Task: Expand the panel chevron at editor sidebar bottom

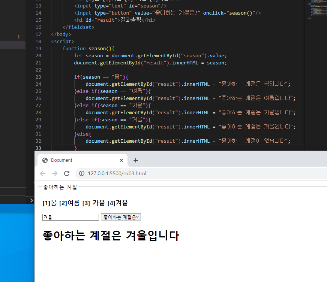Action: pos(31,200)
